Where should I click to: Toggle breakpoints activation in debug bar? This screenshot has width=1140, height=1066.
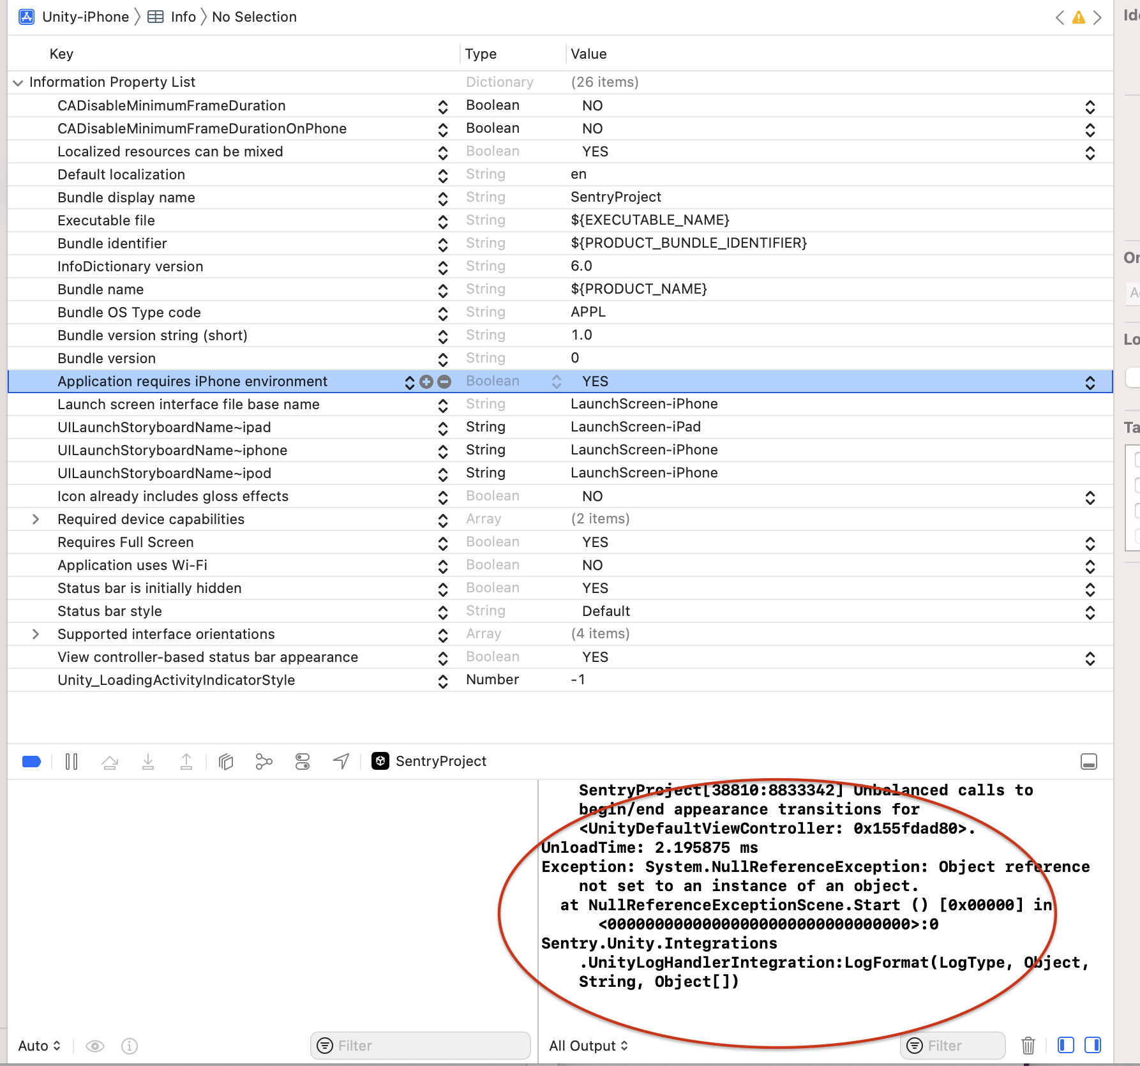31,761
